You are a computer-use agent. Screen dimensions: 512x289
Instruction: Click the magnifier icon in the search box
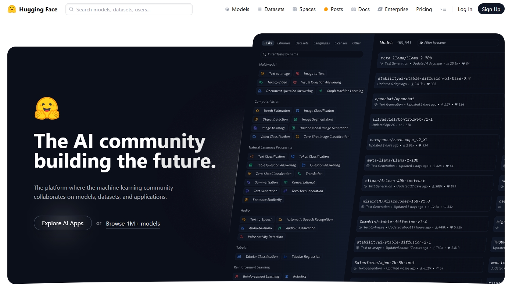(x=72, y=9)
